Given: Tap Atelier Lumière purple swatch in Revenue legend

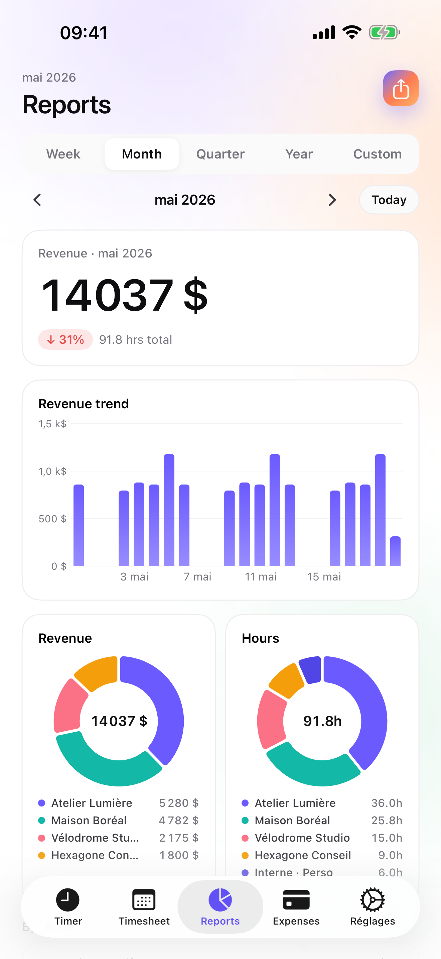Looking at the screenshot, I should 42,803.
